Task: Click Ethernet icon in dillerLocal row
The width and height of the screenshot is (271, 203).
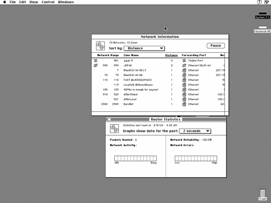Action: tap(184, 99)
